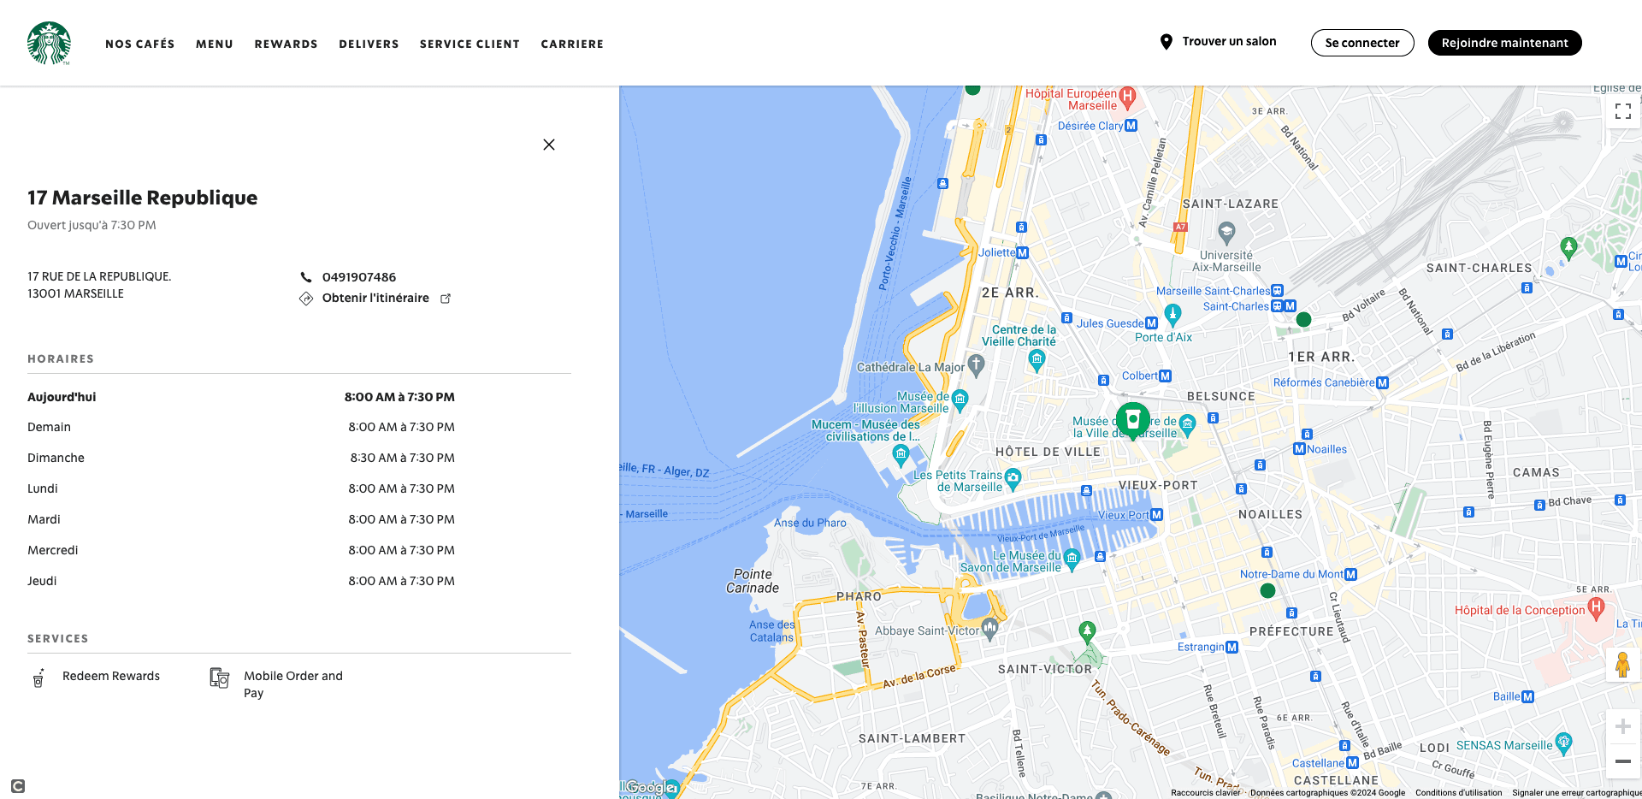Open SERVICE CLIENT page
The width and height of the screenshot is (1642, 799).
[x=470, y=44]
